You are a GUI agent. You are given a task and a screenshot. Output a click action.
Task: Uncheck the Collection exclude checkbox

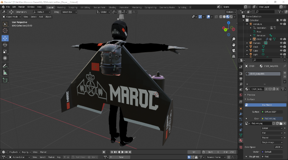coord(277,20)
